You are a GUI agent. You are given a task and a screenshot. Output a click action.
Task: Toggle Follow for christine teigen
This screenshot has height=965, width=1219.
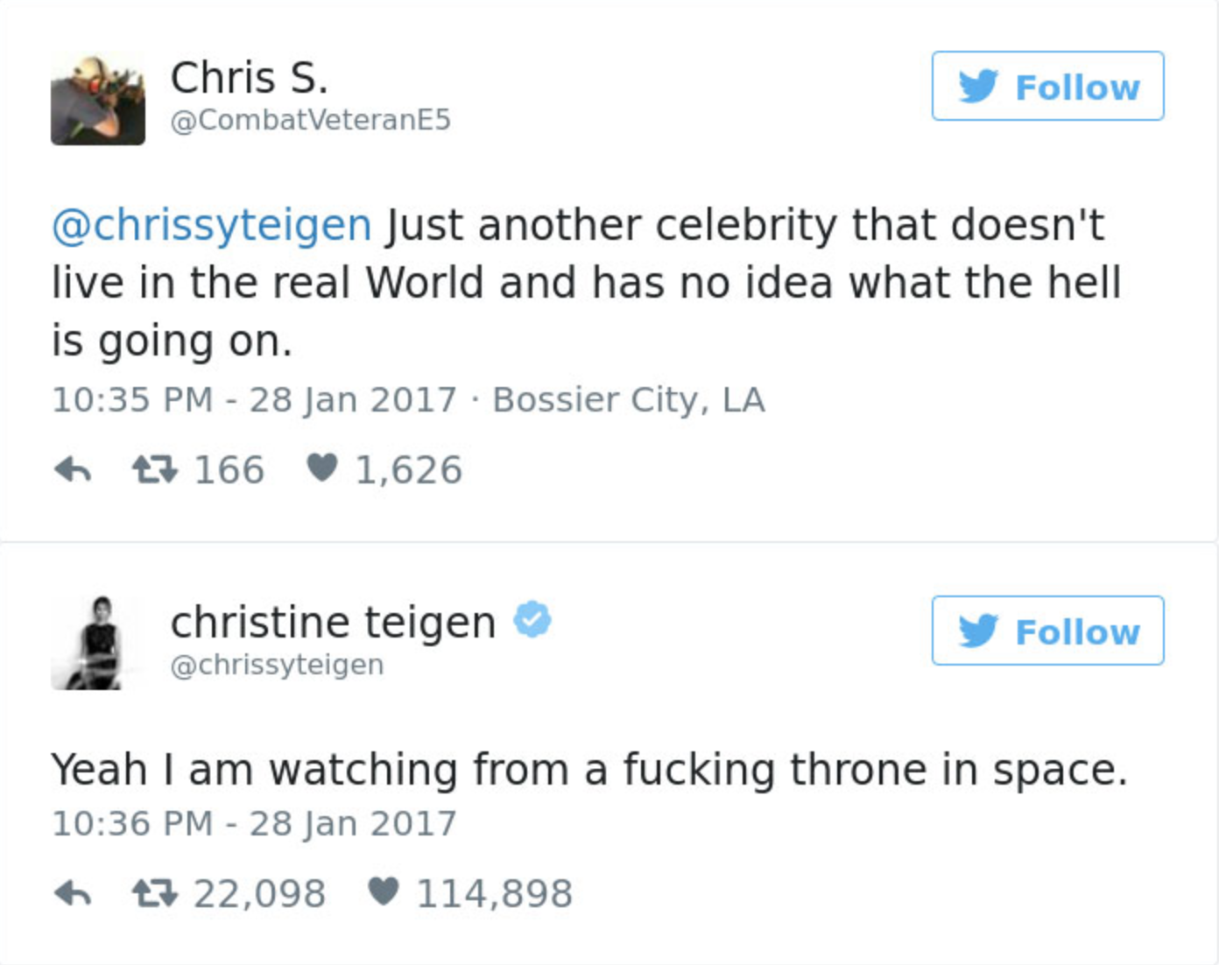click(1047, 631)
